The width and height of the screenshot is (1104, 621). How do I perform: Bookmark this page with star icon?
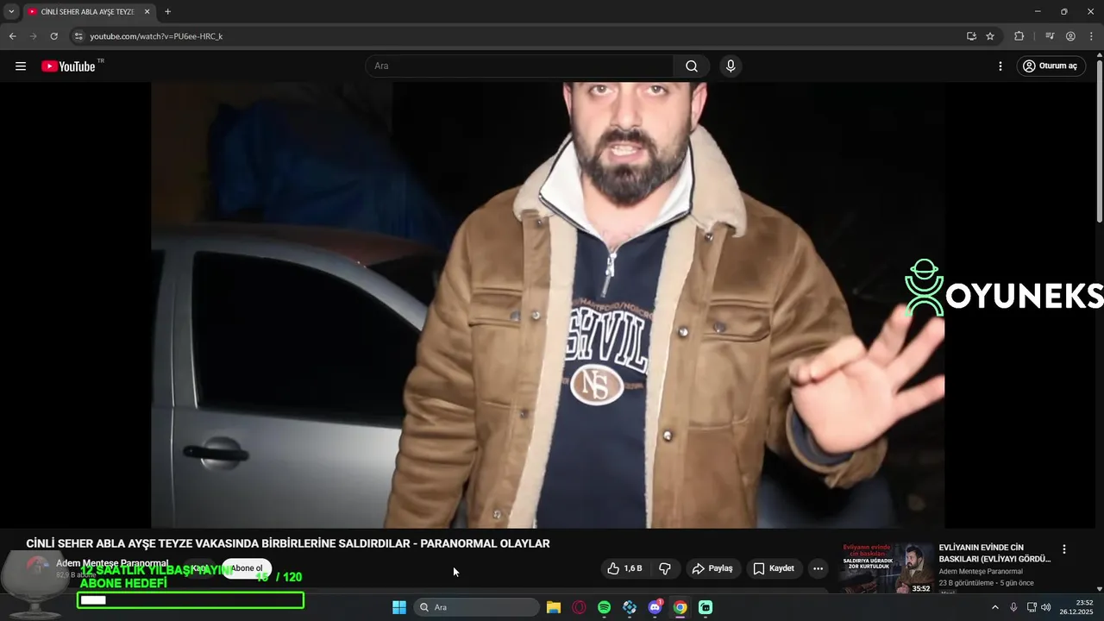click(x=990, y=36)
